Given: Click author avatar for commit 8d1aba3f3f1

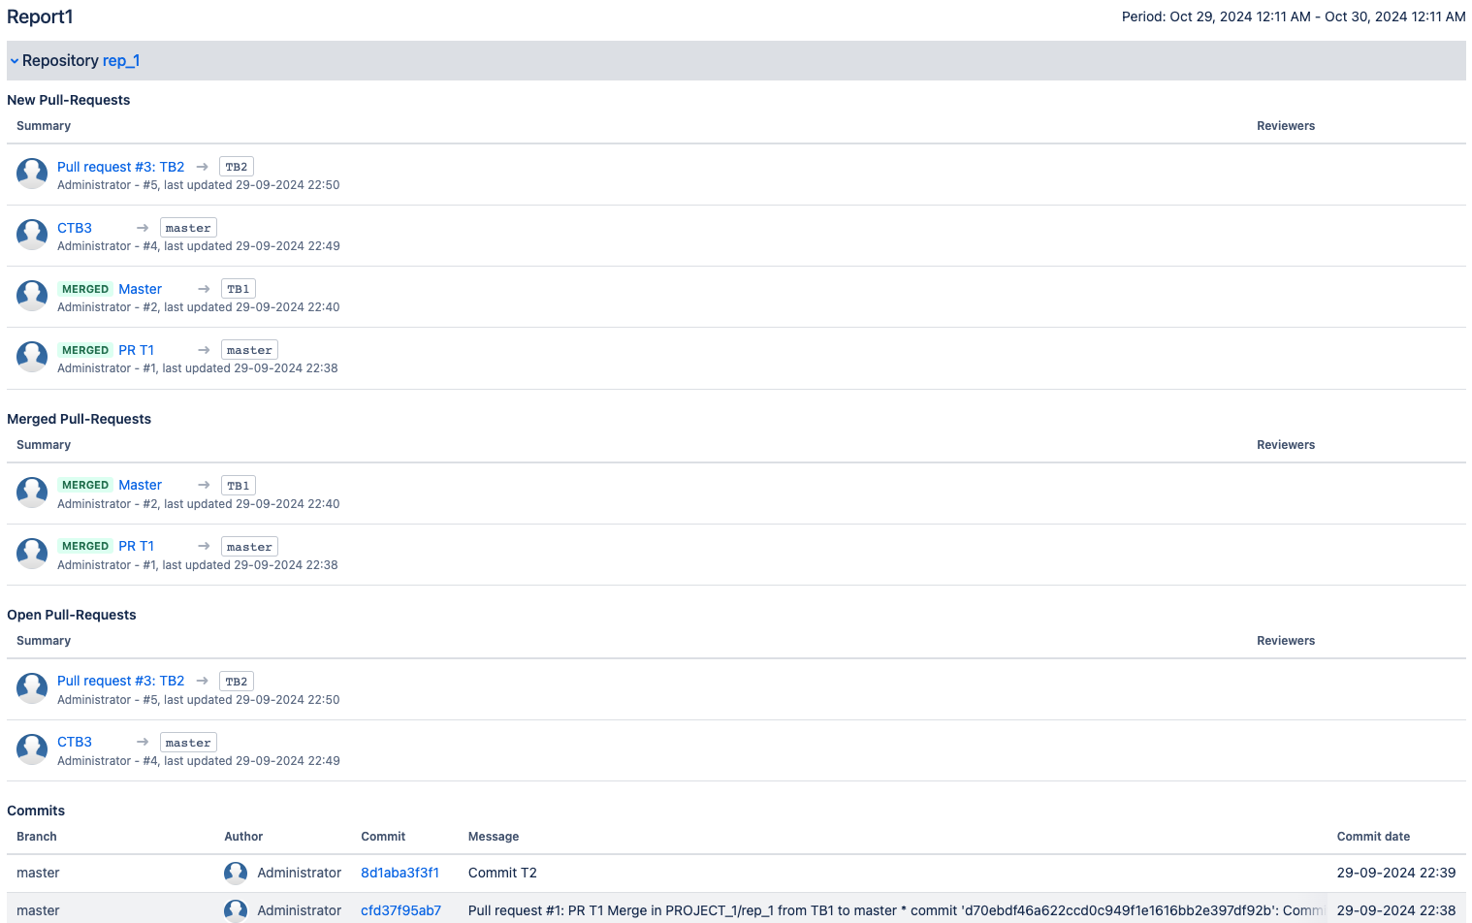Looking at the screenshot, I should (x=236, y=873).
